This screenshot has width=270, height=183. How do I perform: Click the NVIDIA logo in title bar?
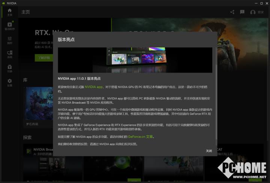point(3,3)
